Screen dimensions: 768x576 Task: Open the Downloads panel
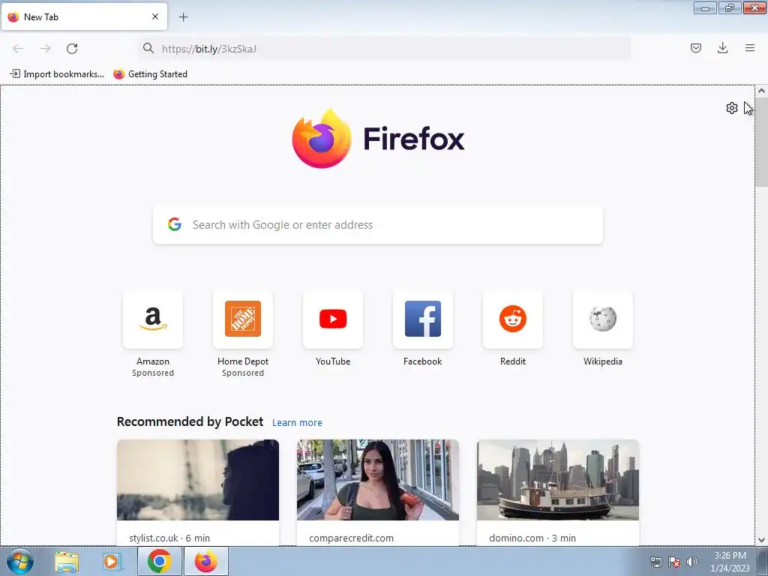pos(722,48)
